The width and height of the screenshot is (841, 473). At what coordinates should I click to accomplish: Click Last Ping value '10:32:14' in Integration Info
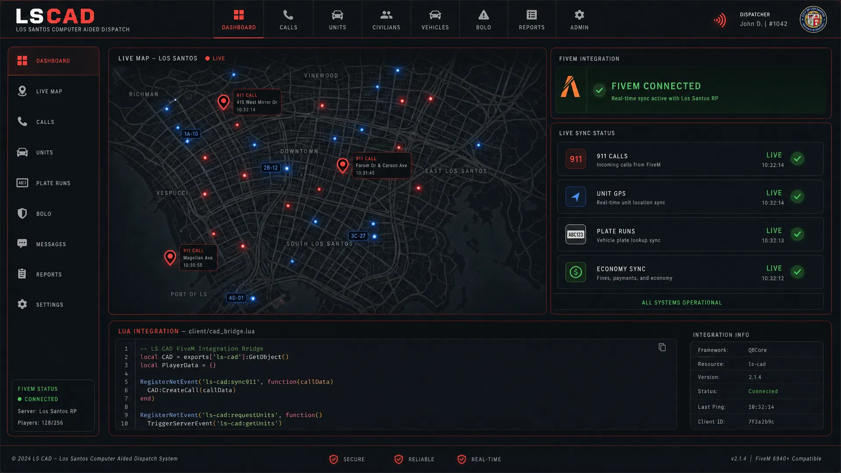[761, 407]
